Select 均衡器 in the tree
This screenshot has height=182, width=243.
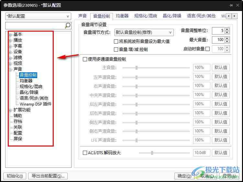(x=26, y=81)
